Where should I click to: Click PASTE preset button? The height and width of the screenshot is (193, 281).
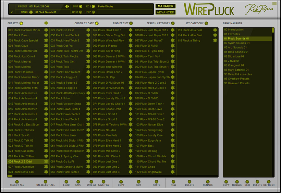point(157,182)
